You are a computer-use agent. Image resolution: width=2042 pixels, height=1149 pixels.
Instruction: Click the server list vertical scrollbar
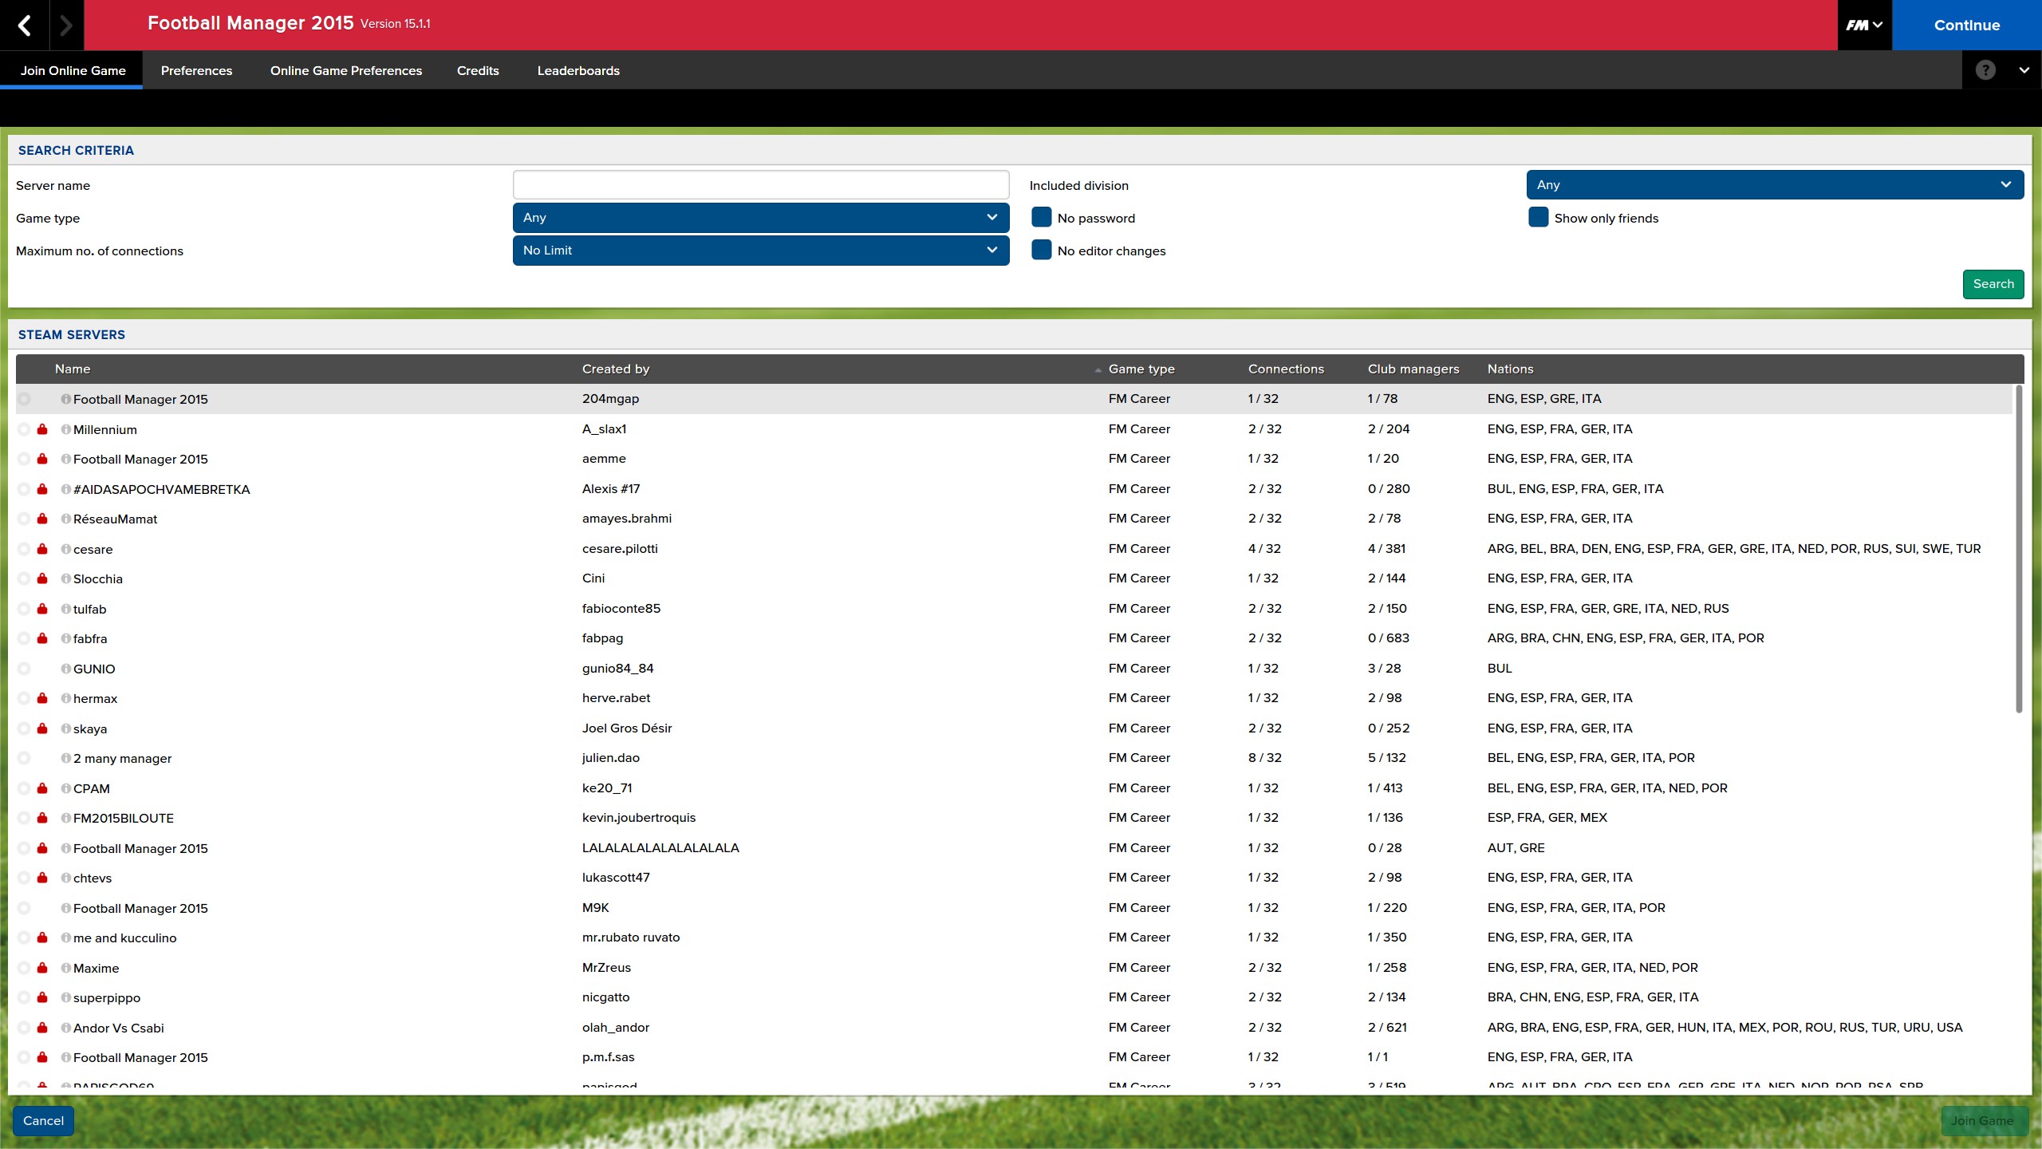tap(2019, 549)
